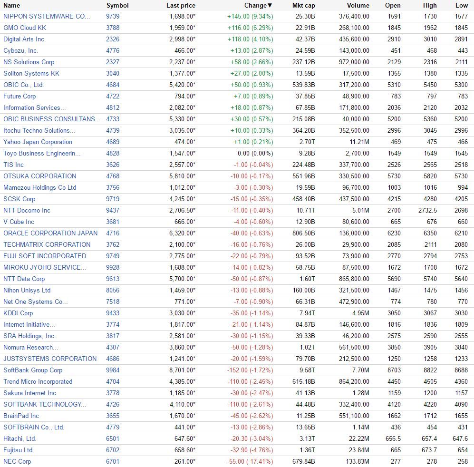Open Digital Arts Inc. link
This screenshot has width=474, height=467.
click(x=25, y=39)
